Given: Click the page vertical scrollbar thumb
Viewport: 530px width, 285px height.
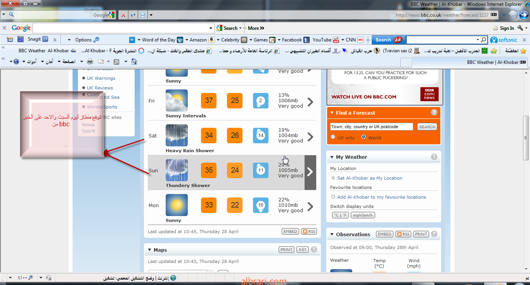Looking at the screenshot, I should pyautogui.click(x=526, y=137).
